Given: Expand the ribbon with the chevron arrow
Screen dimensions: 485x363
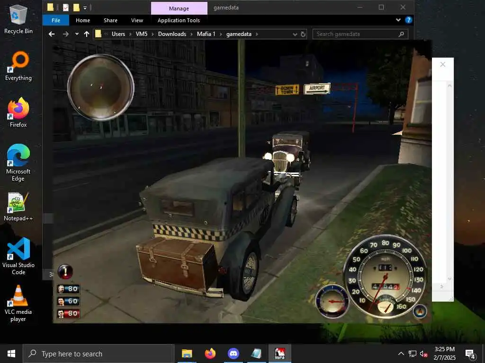Looking at the screenshot, I should point(398,20).
